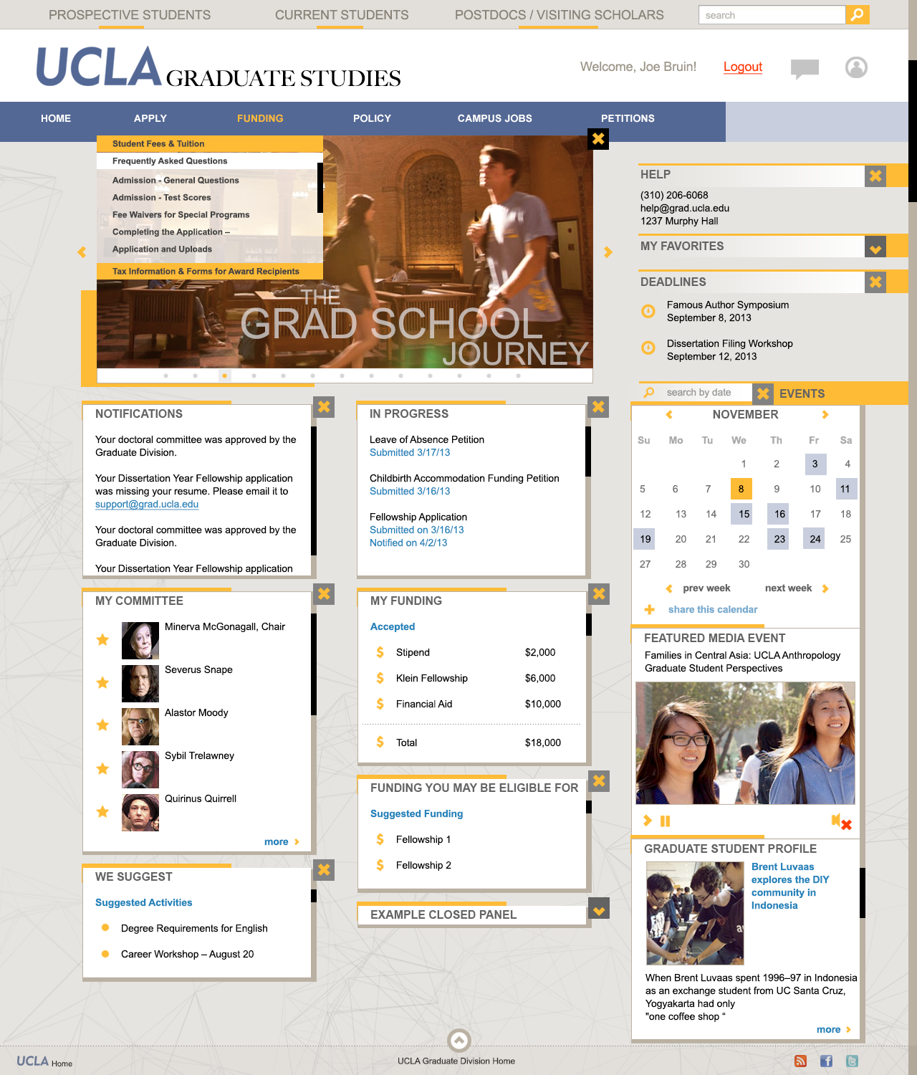The image size is (917, 1075).
Task: Expand the Example Closed Panel
Action: click(599, 909)
